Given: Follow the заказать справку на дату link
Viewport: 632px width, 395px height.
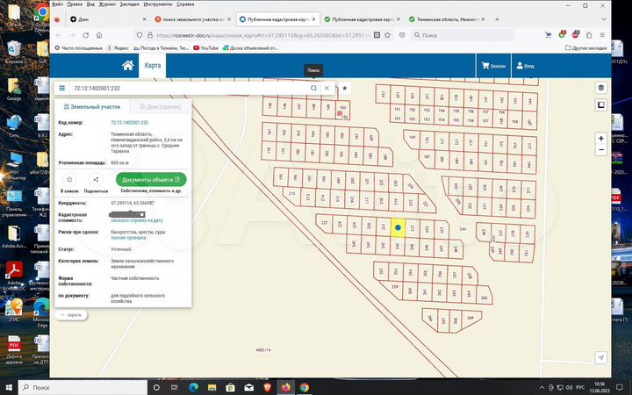Looking at the screenshot, I should click(137, 220).
